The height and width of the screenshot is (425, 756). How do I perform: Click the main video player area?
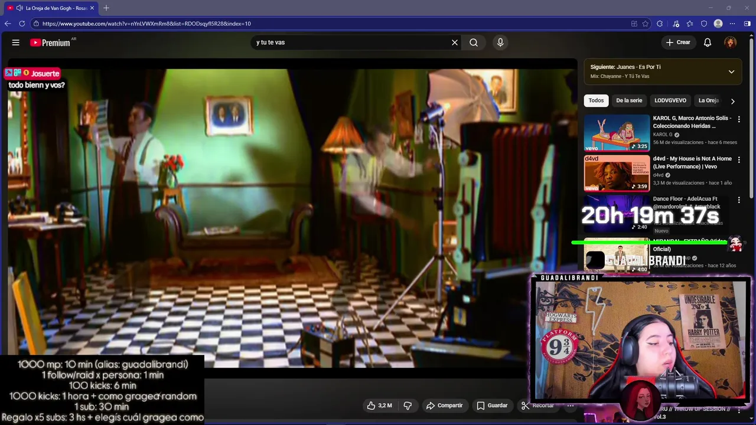tap(292, 218)
